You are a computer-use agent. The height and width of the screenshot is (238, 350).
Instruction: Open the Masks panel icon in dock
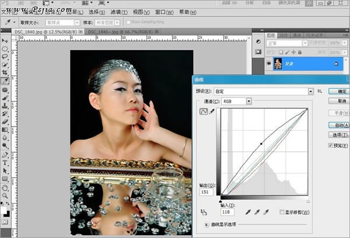(258, 52)
